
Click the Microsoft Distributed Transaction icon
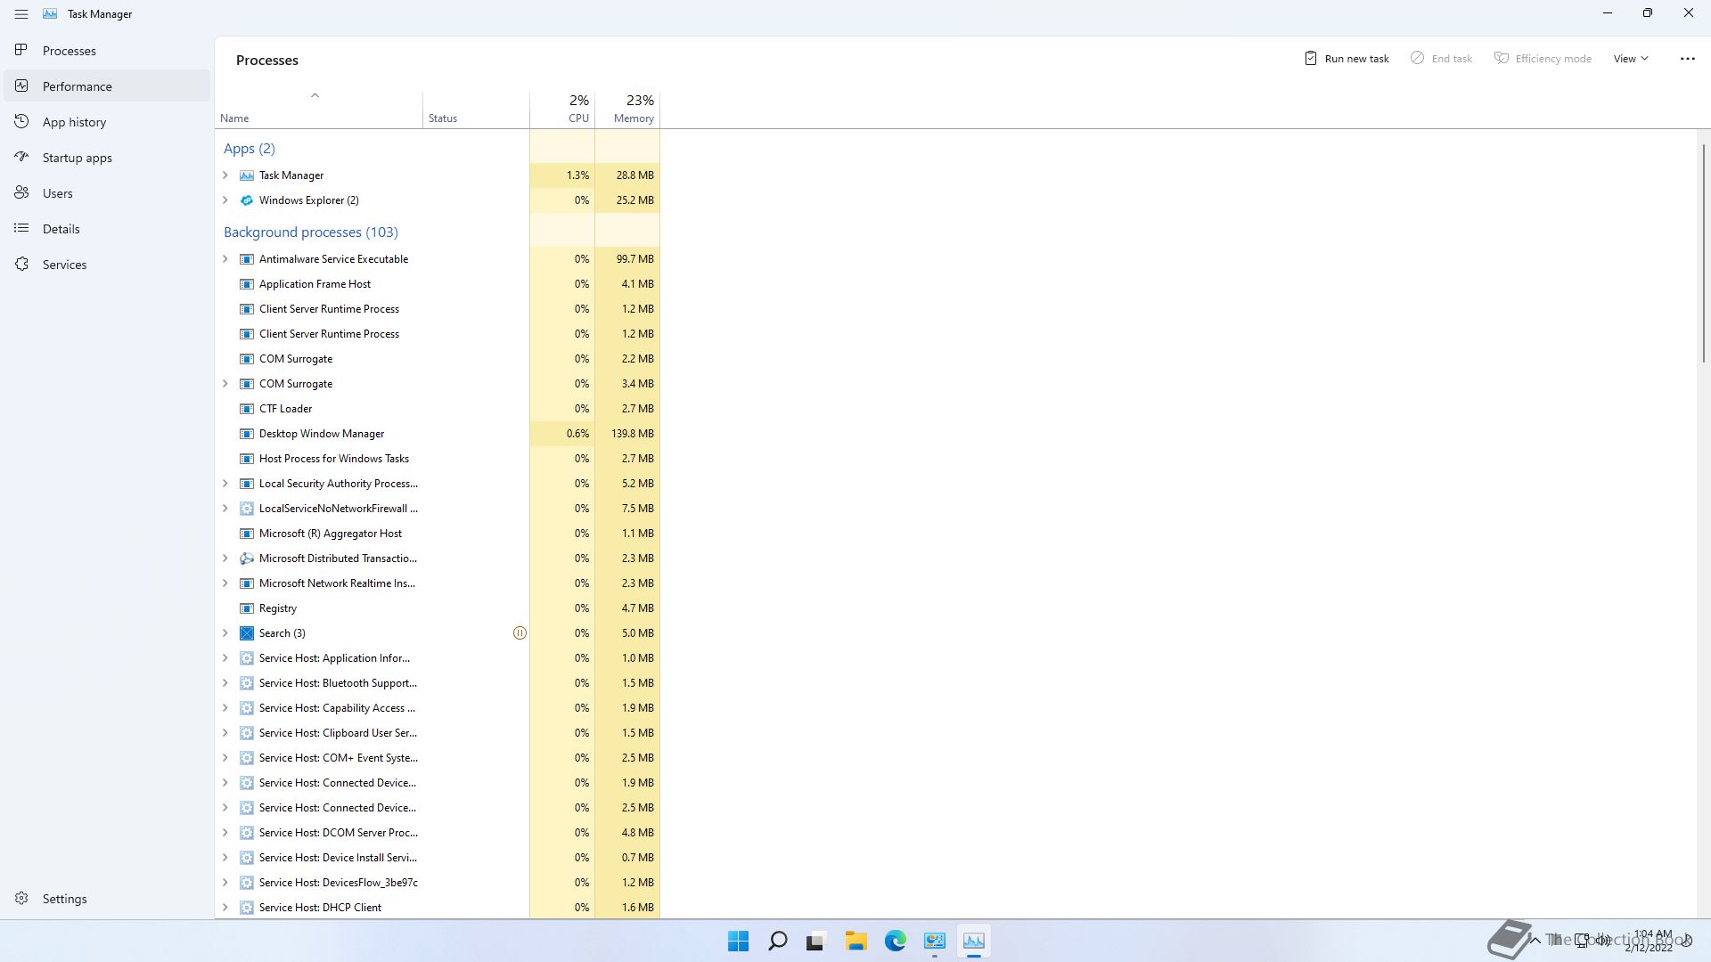[247, 558]
